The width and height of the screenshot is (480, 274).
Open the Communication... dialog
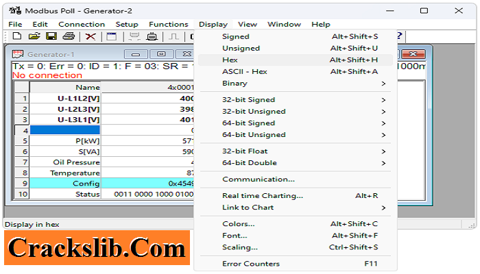pyautogui.click(x=296, y=179)
